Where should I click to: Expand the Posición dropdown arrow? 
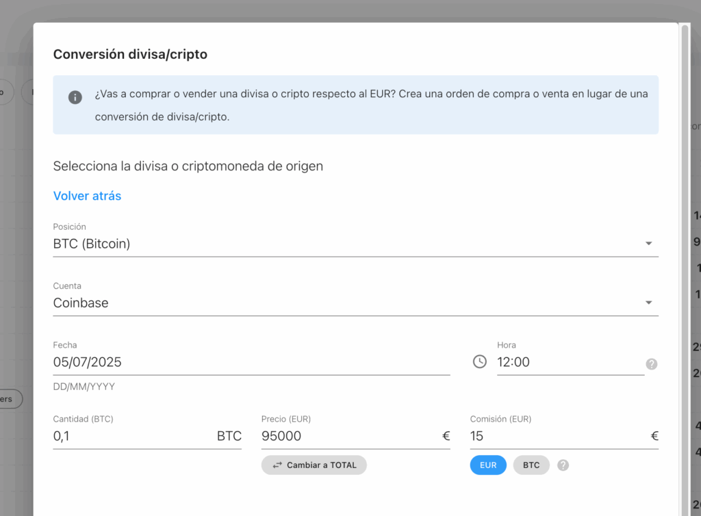pos(648,244)
